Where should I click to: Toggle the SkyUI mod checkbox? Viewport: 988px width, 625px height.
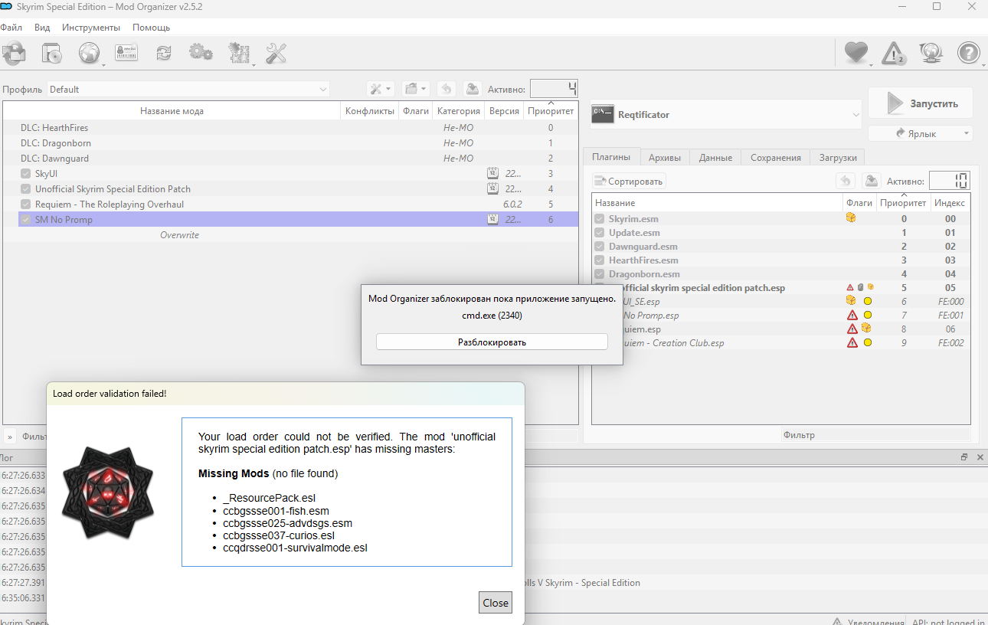(x=26, y=174)
